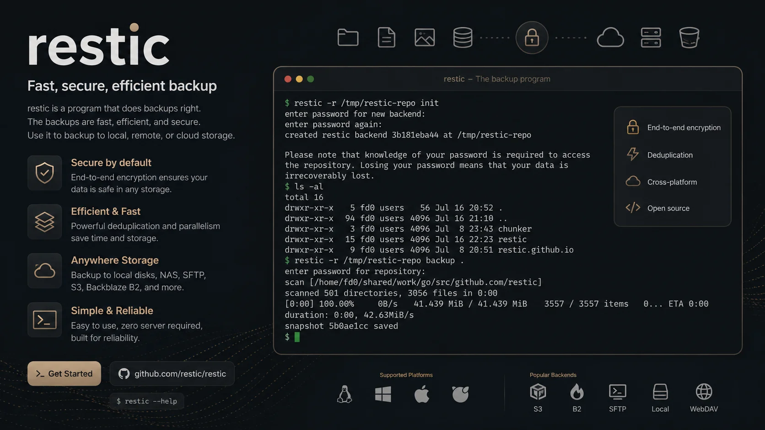765x430 pixels.
Task: Click the Fast, secure, efficient backup tagline
Action: tap(122, 86)
